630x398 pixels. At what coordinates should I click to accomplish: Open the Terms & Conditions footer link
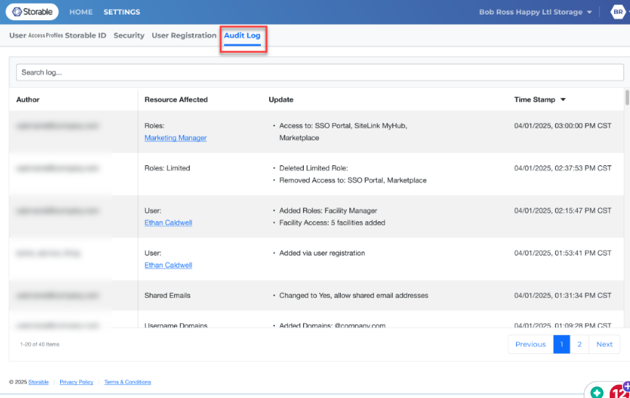pyautogui.click(x=128, y=382)
